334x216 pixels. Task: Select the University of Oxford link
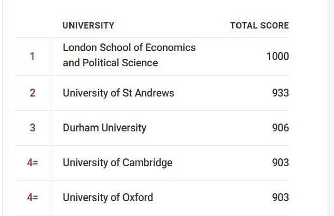[x=108, y=197]
